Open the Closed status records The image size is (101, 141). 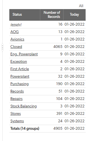coord(16,47)
